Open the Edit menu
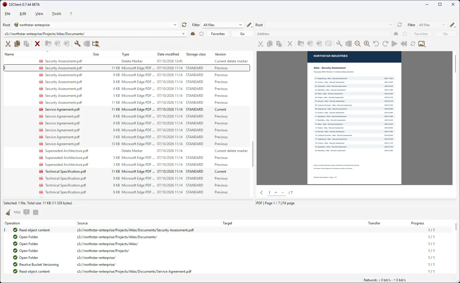The width and height of the screenshot is (460, 283). tap(23, 14)
